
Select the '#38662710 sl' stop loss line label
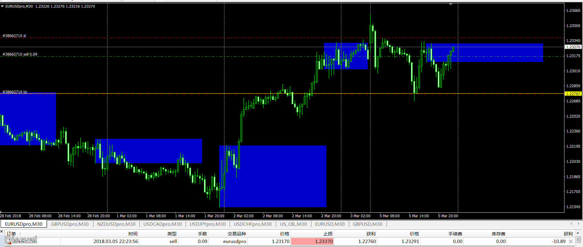14,36
